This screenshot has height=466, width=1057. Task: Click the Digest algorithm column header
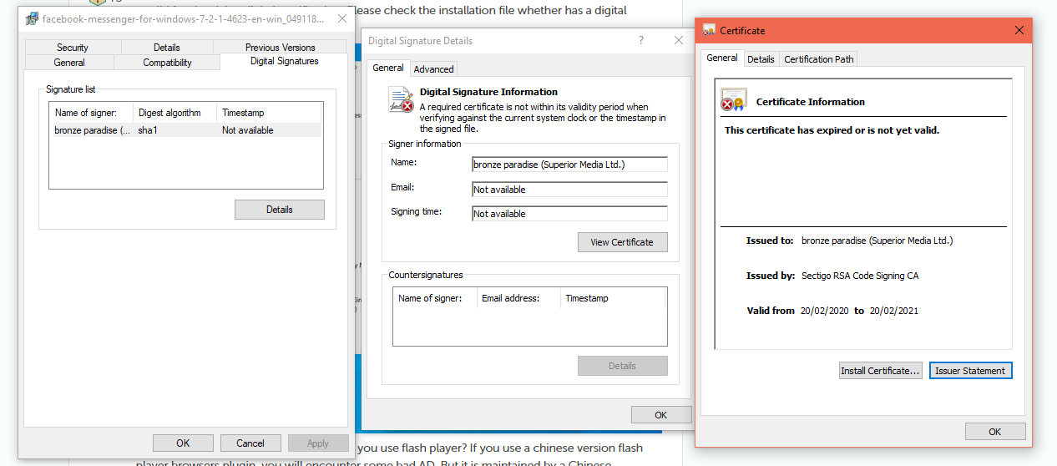(x=174, y=113)
